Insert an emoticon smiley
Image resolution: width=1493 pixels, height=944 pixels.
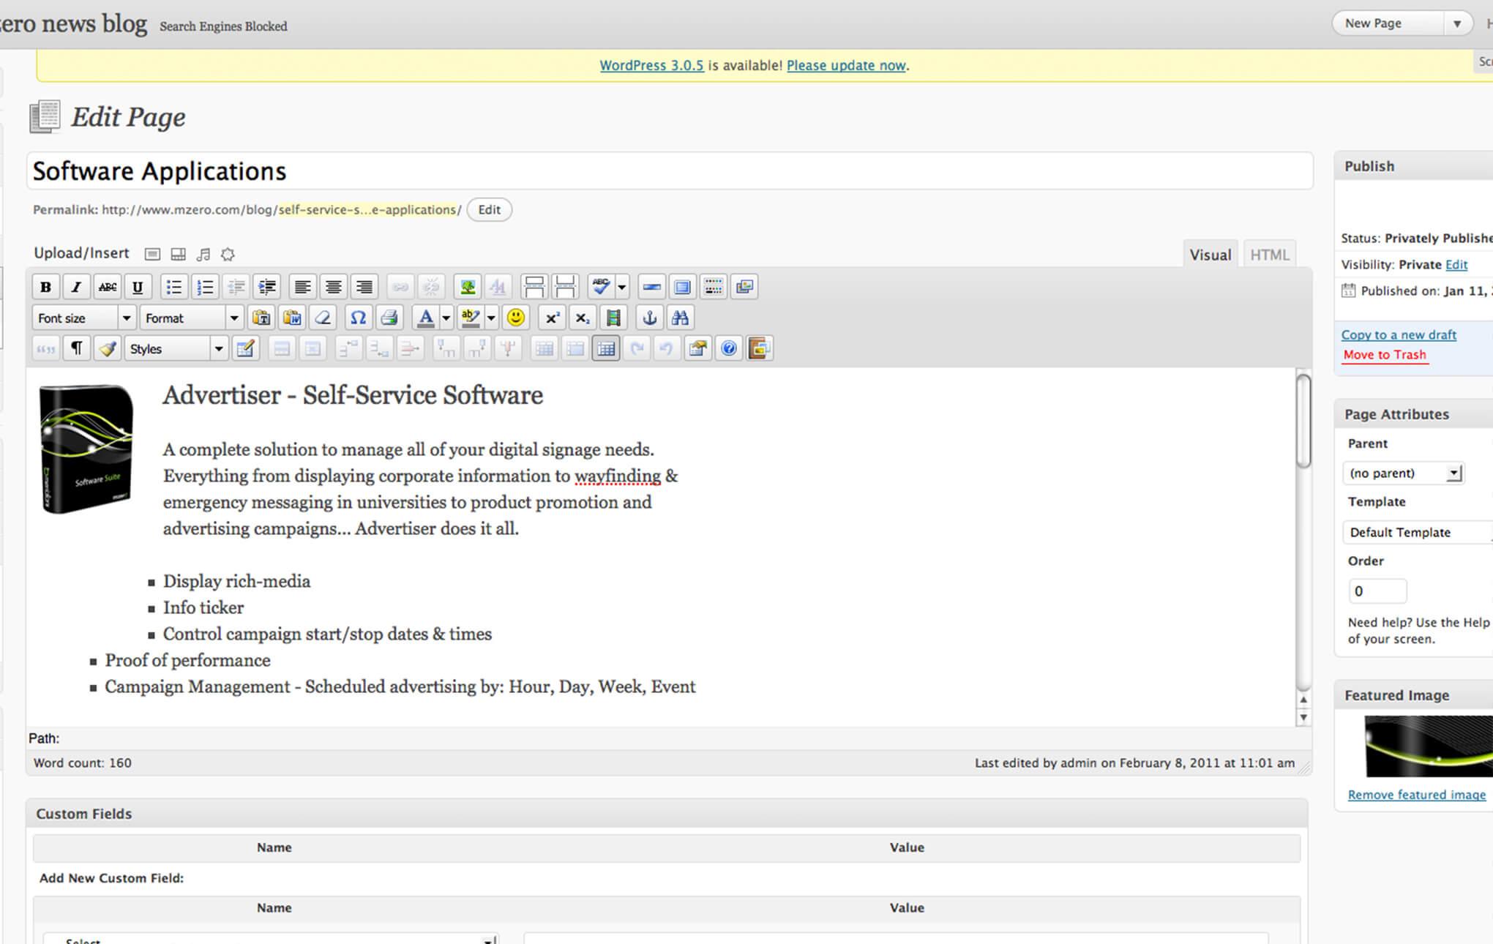tap(515, 317)
